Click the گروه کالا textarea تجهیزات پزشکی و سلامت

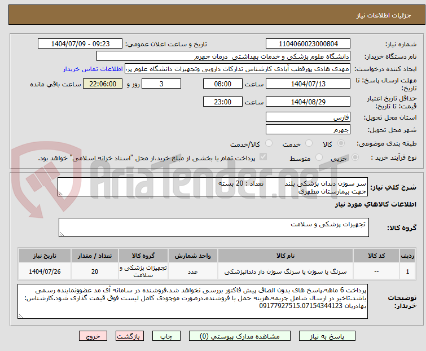pyautogui.click(x=214, y=227)
